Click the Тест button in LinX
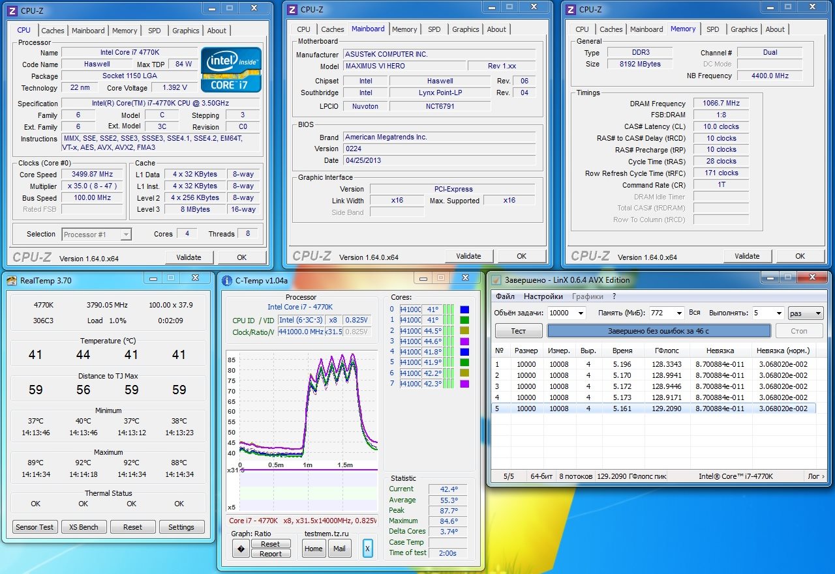 tap(518, 331)
